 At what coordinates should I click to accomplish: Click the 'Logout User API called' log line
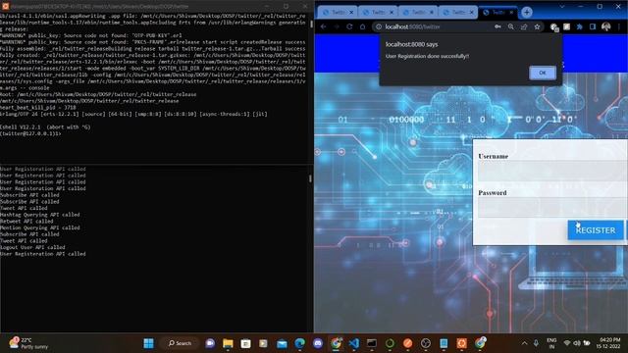pyautogui.click(x=32, y=247)
